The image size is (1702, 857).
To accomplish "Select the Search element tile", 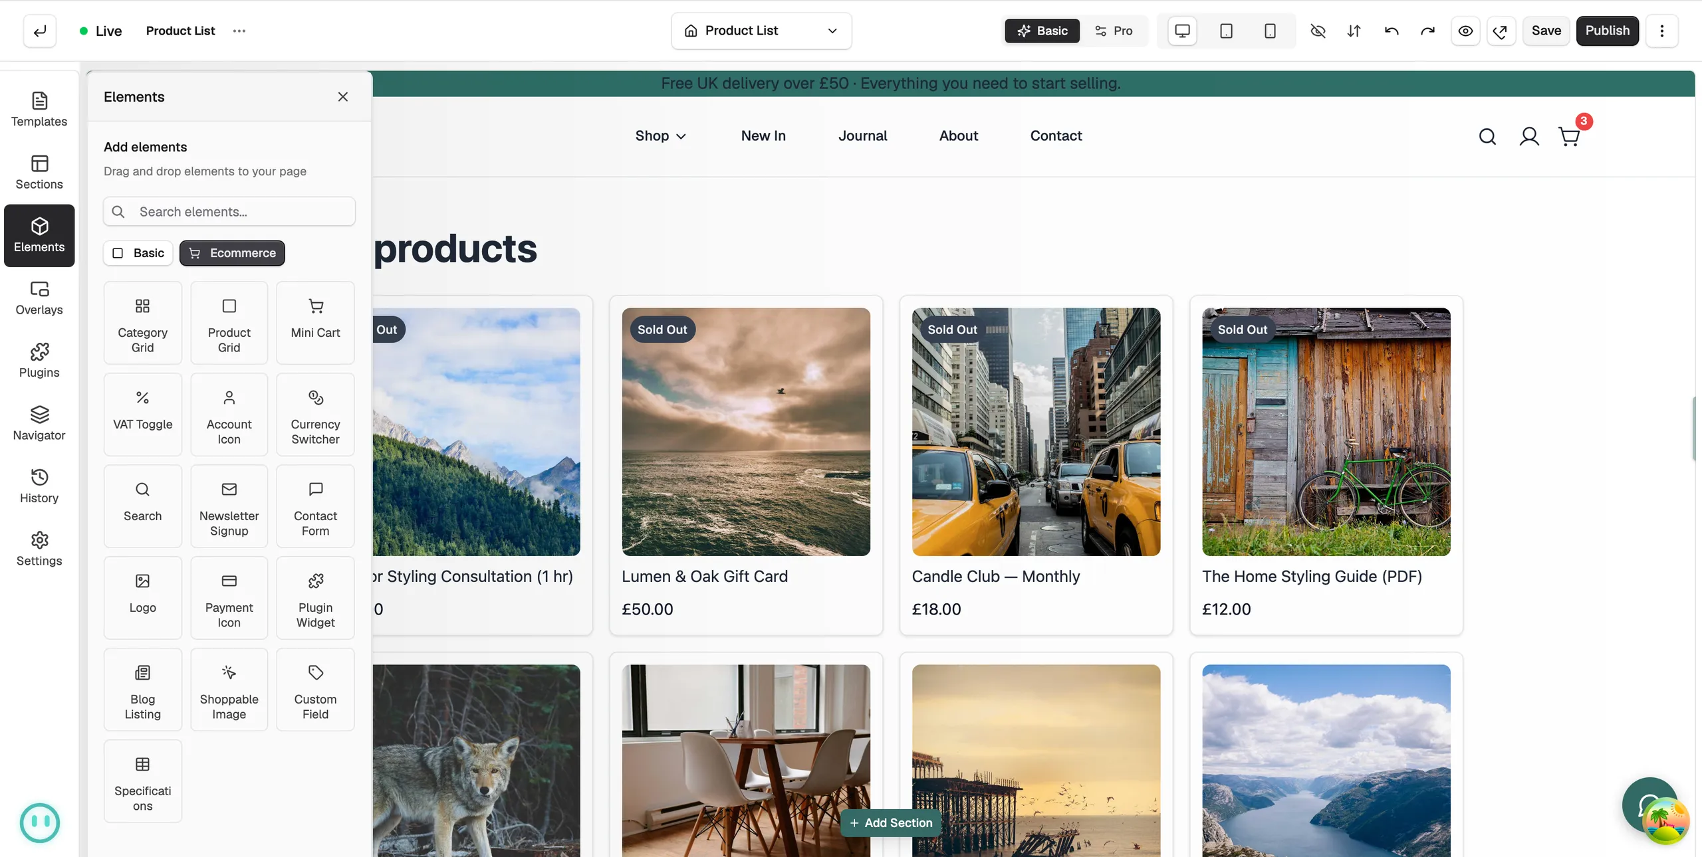I will coord(142,506).
